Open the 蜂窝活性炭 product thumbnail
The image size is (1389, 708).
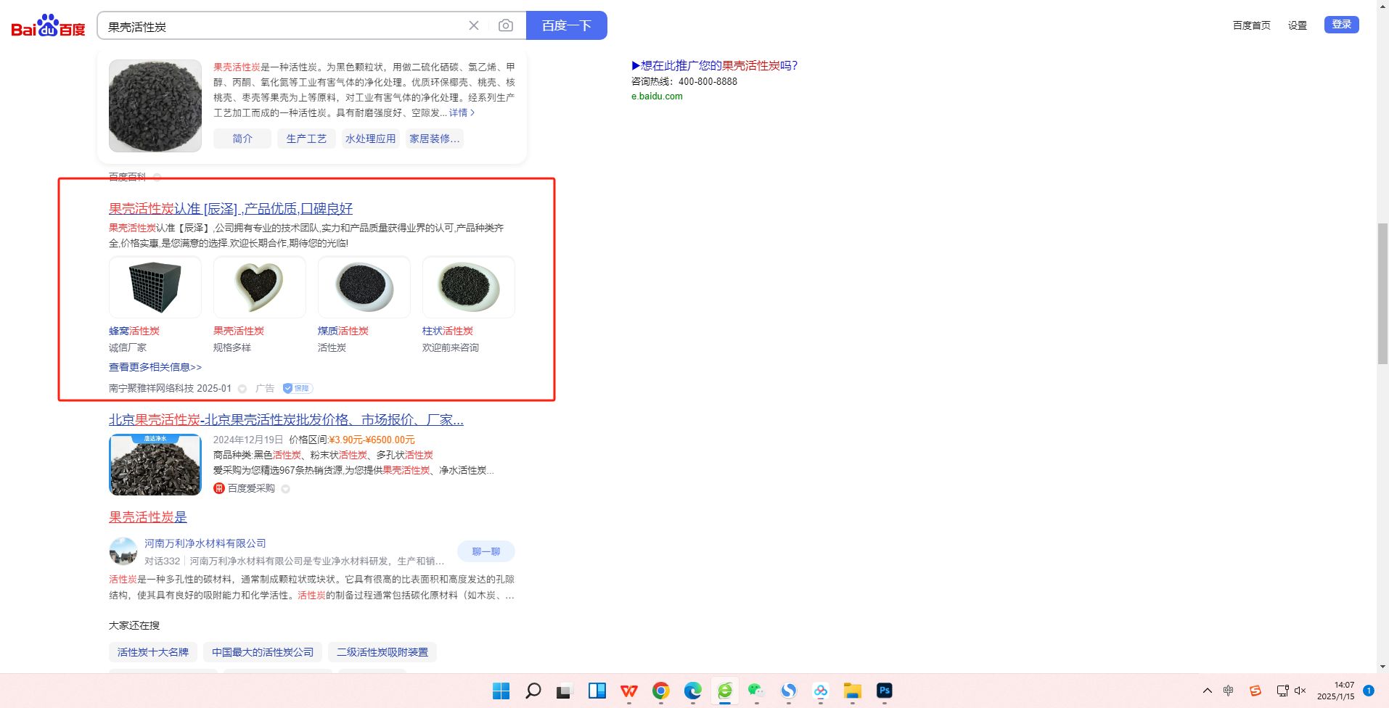click(x=155, y=287)
